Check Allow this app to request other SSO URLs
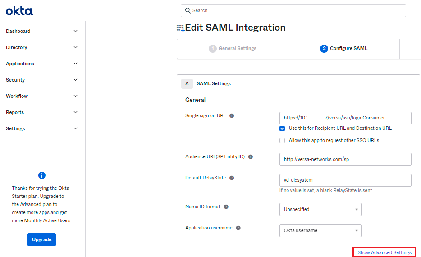Viewport: 421px width, 257px height. (x=282, y=141)
